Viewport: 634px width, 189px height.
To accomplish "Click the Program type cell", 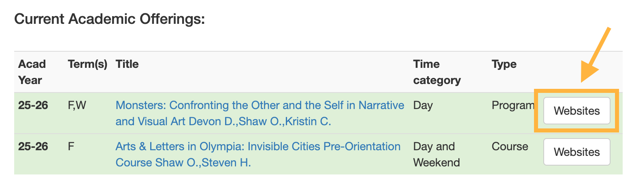I will [x=513, y=105].
